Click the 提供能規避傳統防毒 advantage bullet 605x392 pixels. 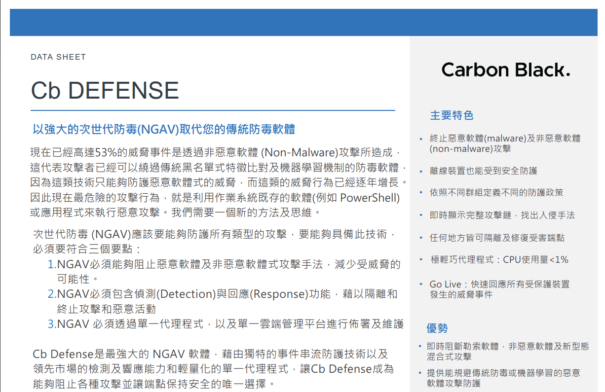pyautogui.click(x=503, y=378)
